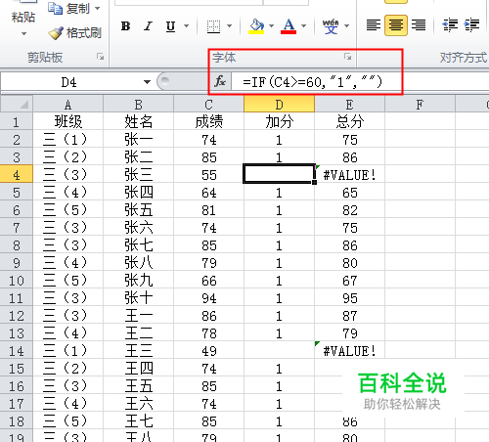This screenshot has width=489, height=442.
Task: Click #VALUE! error in row 4
Action: (x=349, y=175)
